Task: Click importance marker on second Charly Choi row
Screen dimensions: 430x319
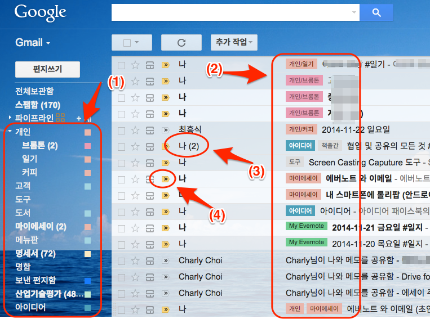Action: pos(165,277)
